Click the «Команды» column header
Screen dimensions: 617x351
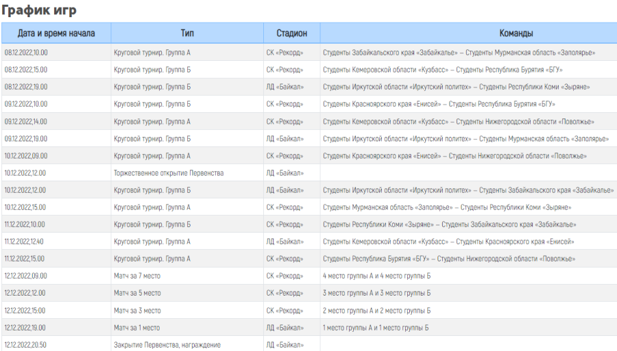point(468,33)
